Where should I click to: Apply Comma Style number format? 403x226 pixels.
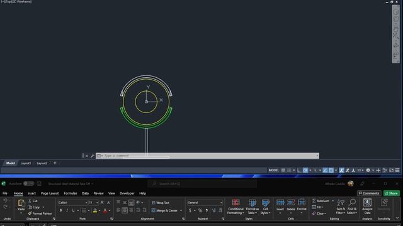(x=207, y=211)
